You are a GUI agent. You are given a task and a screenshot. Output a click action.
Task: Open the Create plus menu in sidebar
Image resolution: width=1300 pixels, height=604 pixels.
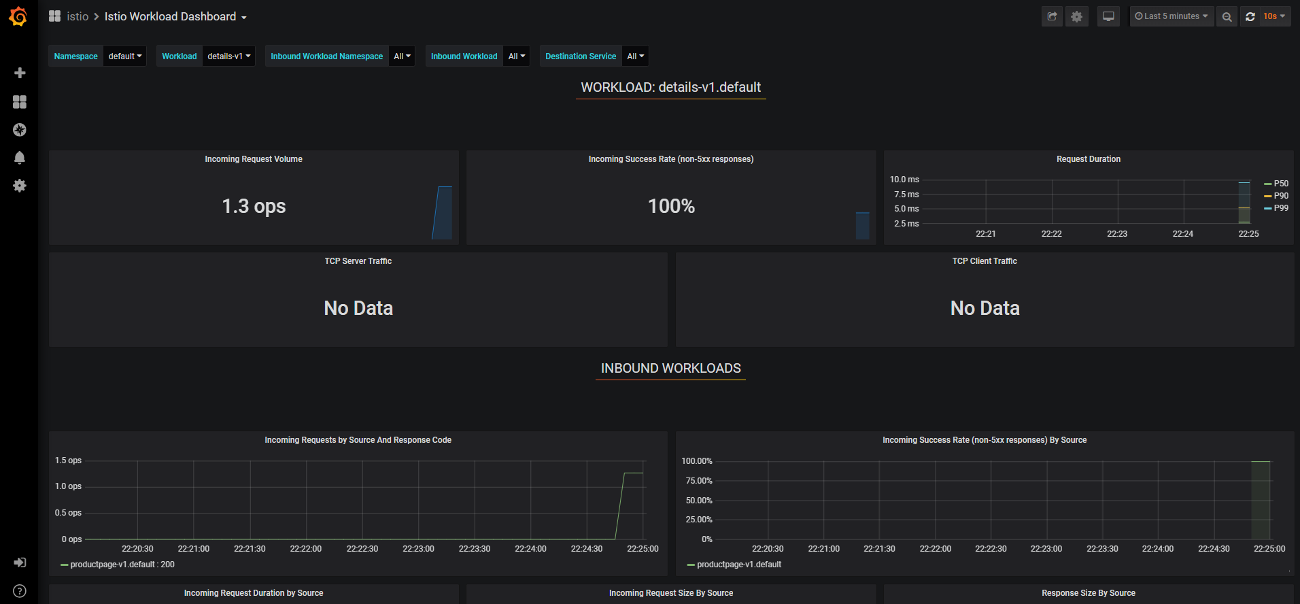click(x=20, y=73)
